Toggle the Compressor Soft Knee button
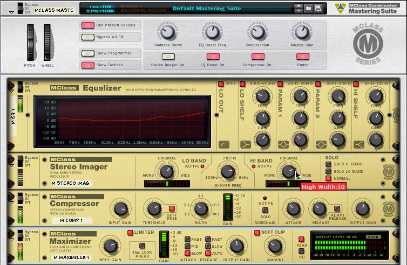This screenshot has width=407, height=265. [x=172, y=208]
